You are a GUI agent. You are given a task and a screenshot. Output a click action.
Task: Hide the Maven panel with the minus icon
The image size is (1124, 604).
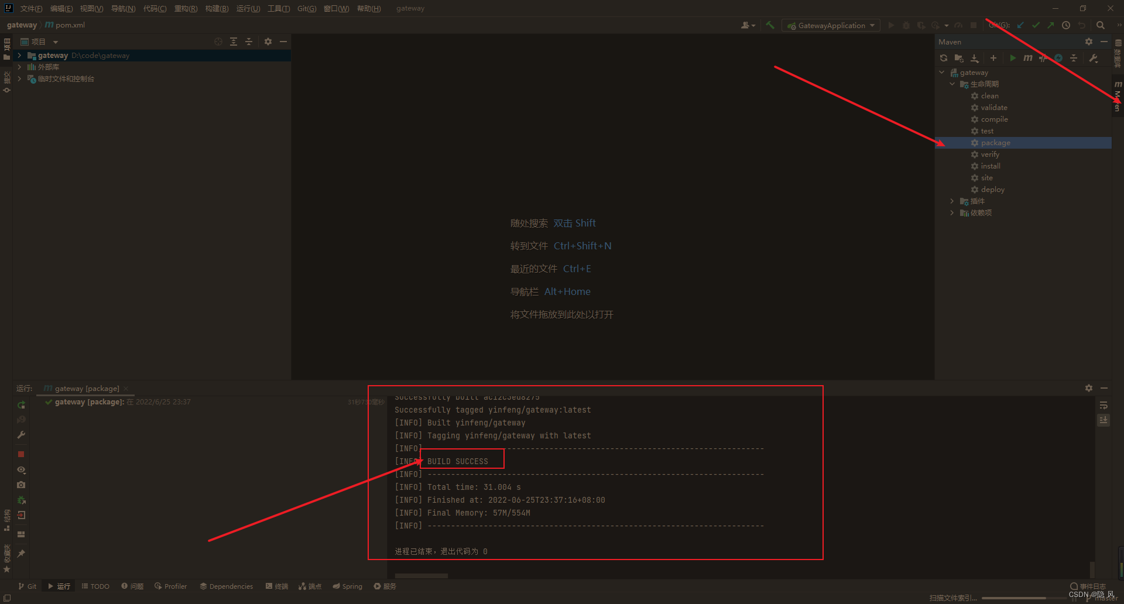point(1104,42)
